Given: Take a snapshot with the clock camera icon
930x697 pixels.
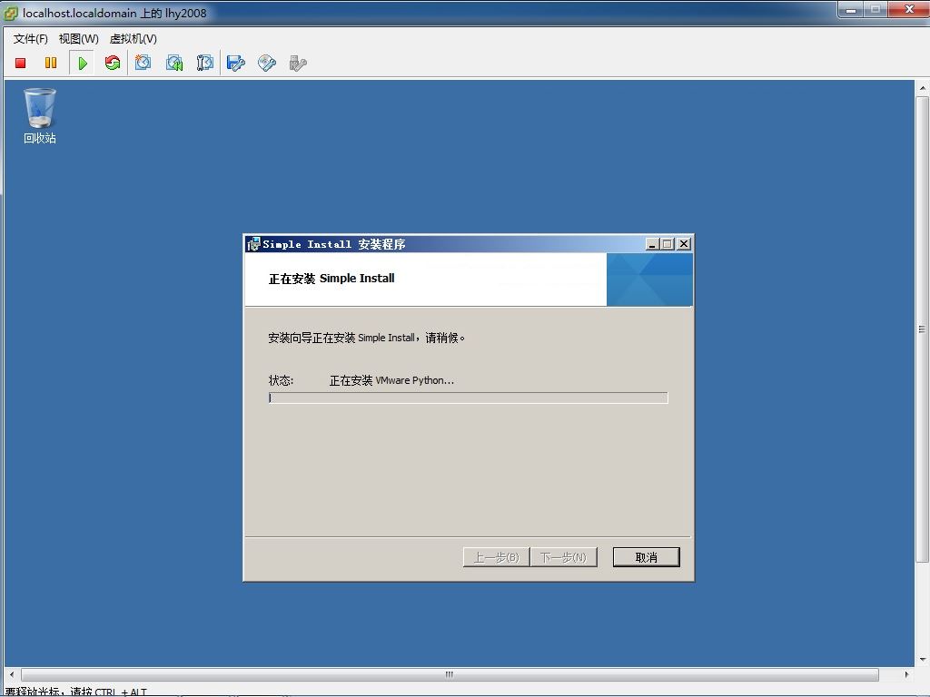Looking at the screenshot, I should 143,63.
